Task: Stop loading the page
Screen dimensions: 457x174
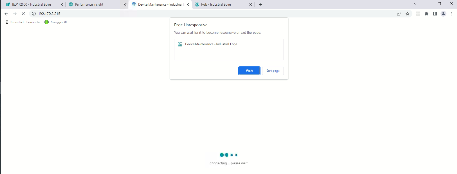Action: point(23,14)
